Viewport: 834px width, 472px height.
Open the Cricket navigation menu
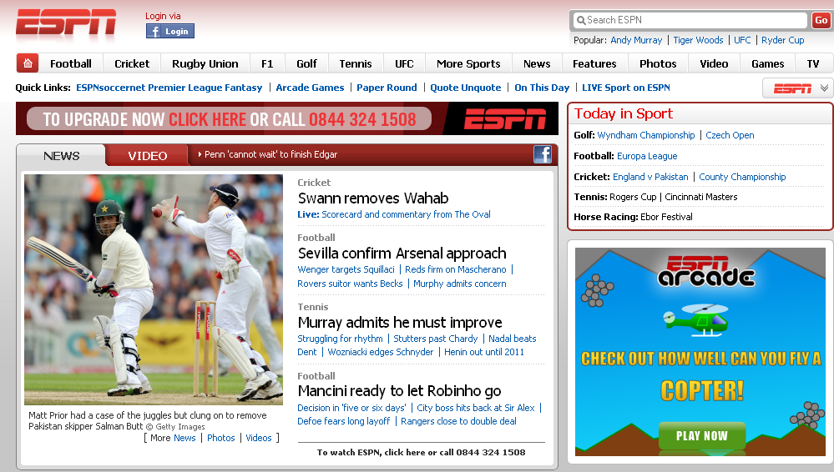coord(132,63)
